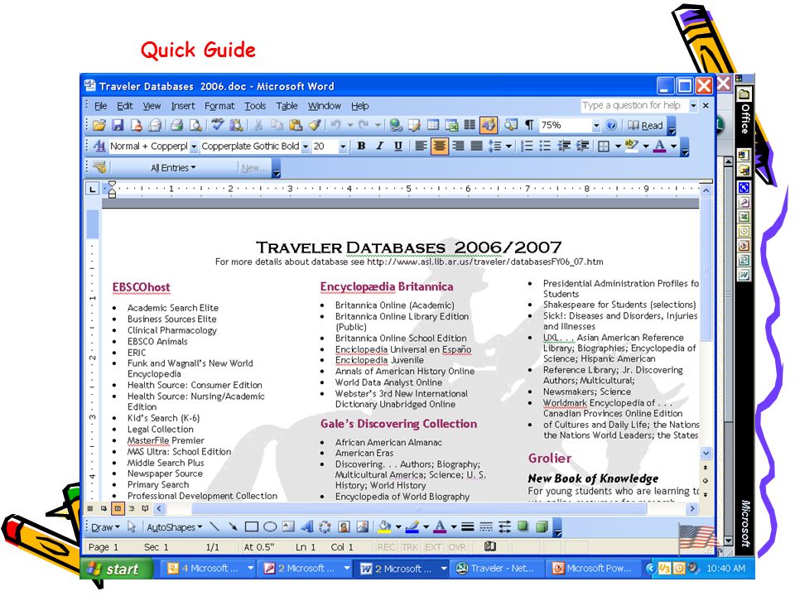Open the File menu
The height and width of the screenshot is (596, 795).
point(100,106)
